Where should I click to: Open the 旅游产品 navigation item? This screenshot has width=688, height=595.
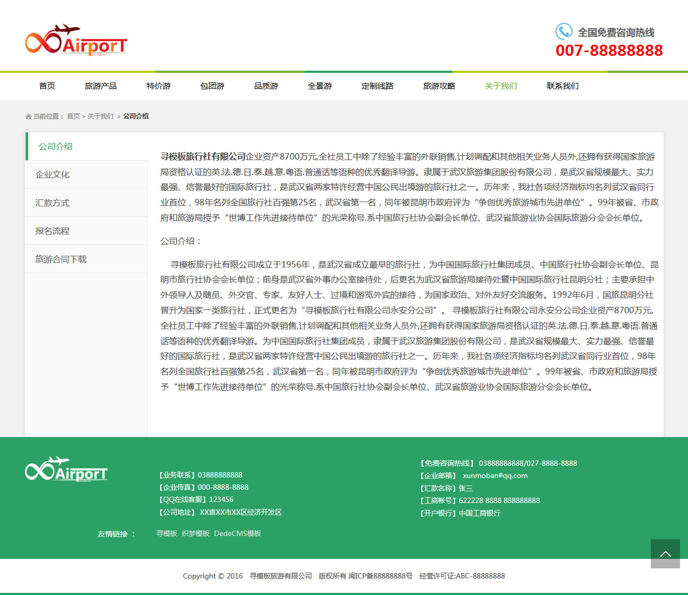click(101, 86)
